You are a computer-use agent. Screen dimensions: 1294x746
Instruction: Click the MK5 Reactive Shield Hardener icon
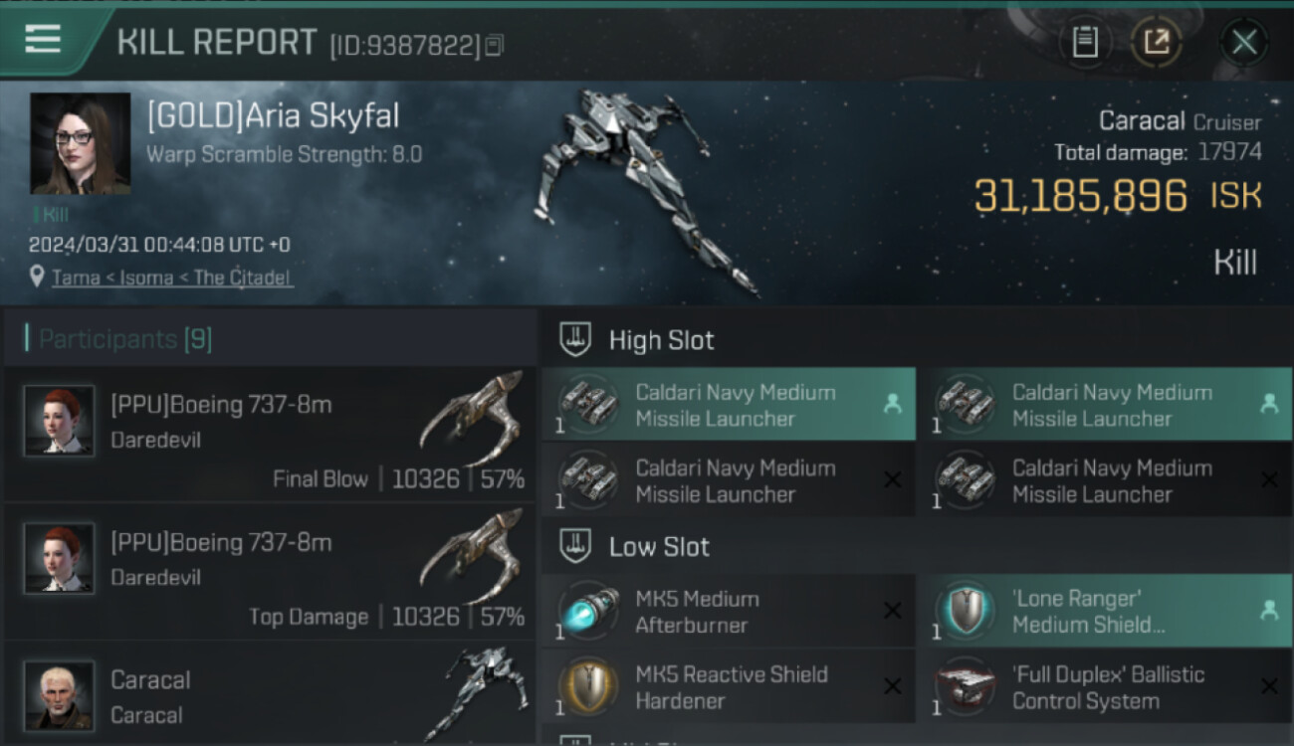click(587, 687)
